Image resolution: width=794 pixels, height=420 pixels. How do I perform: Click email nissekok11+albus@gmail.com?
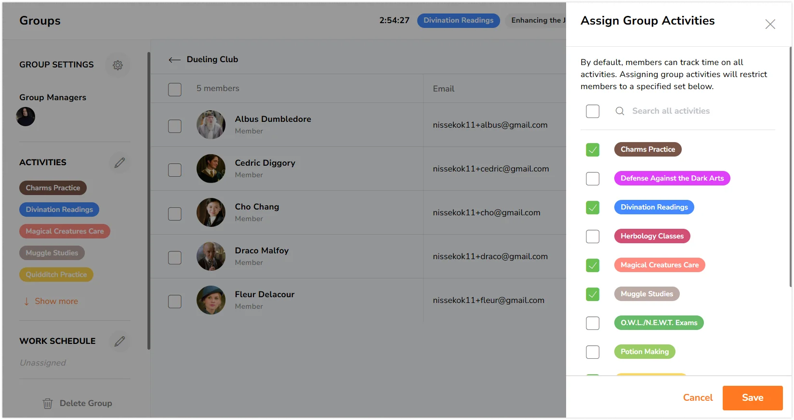(x=490, y=125)
